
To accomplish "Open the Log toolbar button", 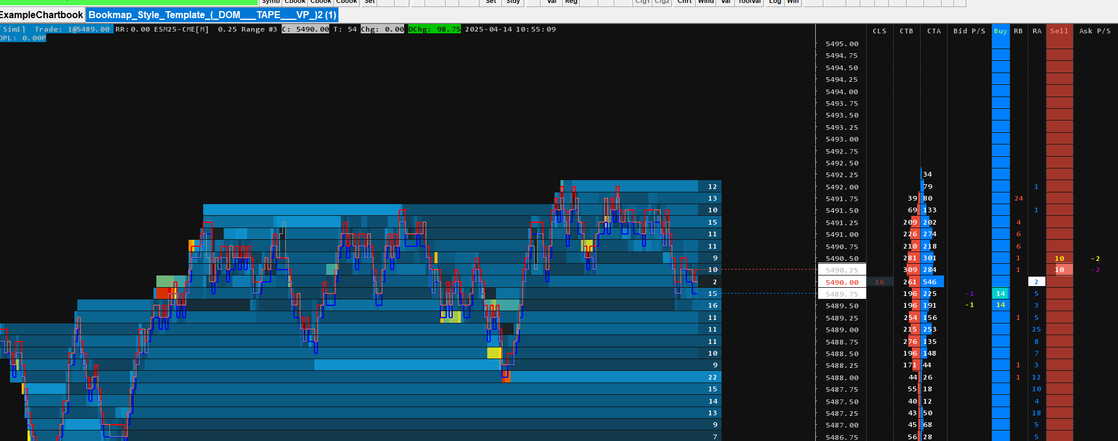I will (x=775, y=2).
